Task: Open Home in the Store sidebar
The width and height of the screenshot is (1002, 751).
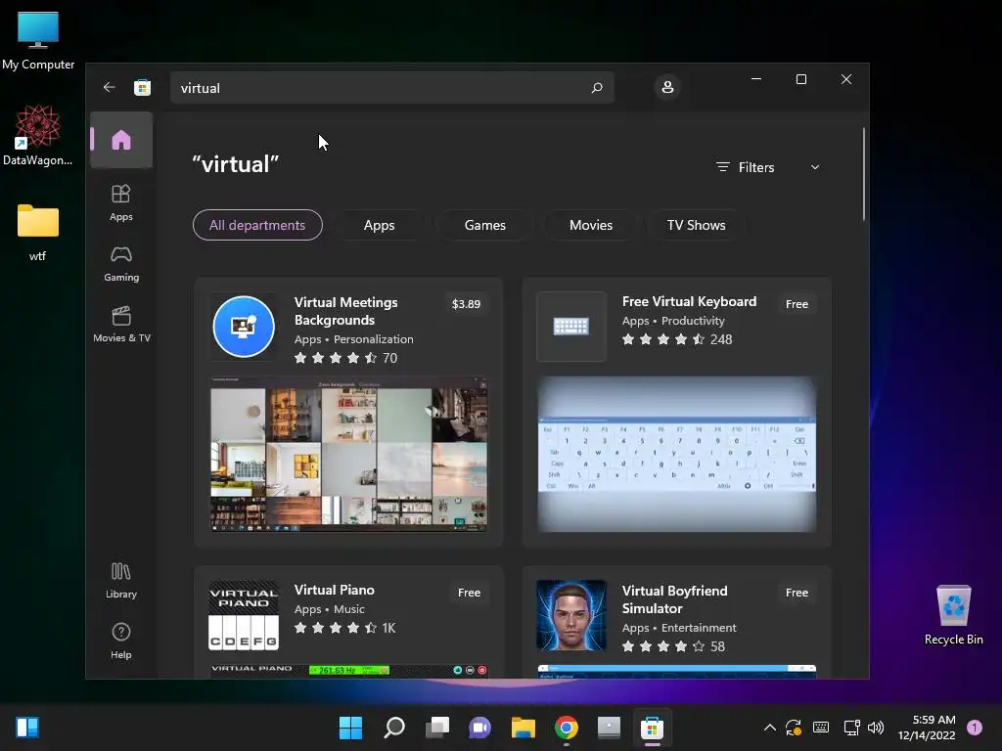Action: pyautogui.click(x=121, y=140)
